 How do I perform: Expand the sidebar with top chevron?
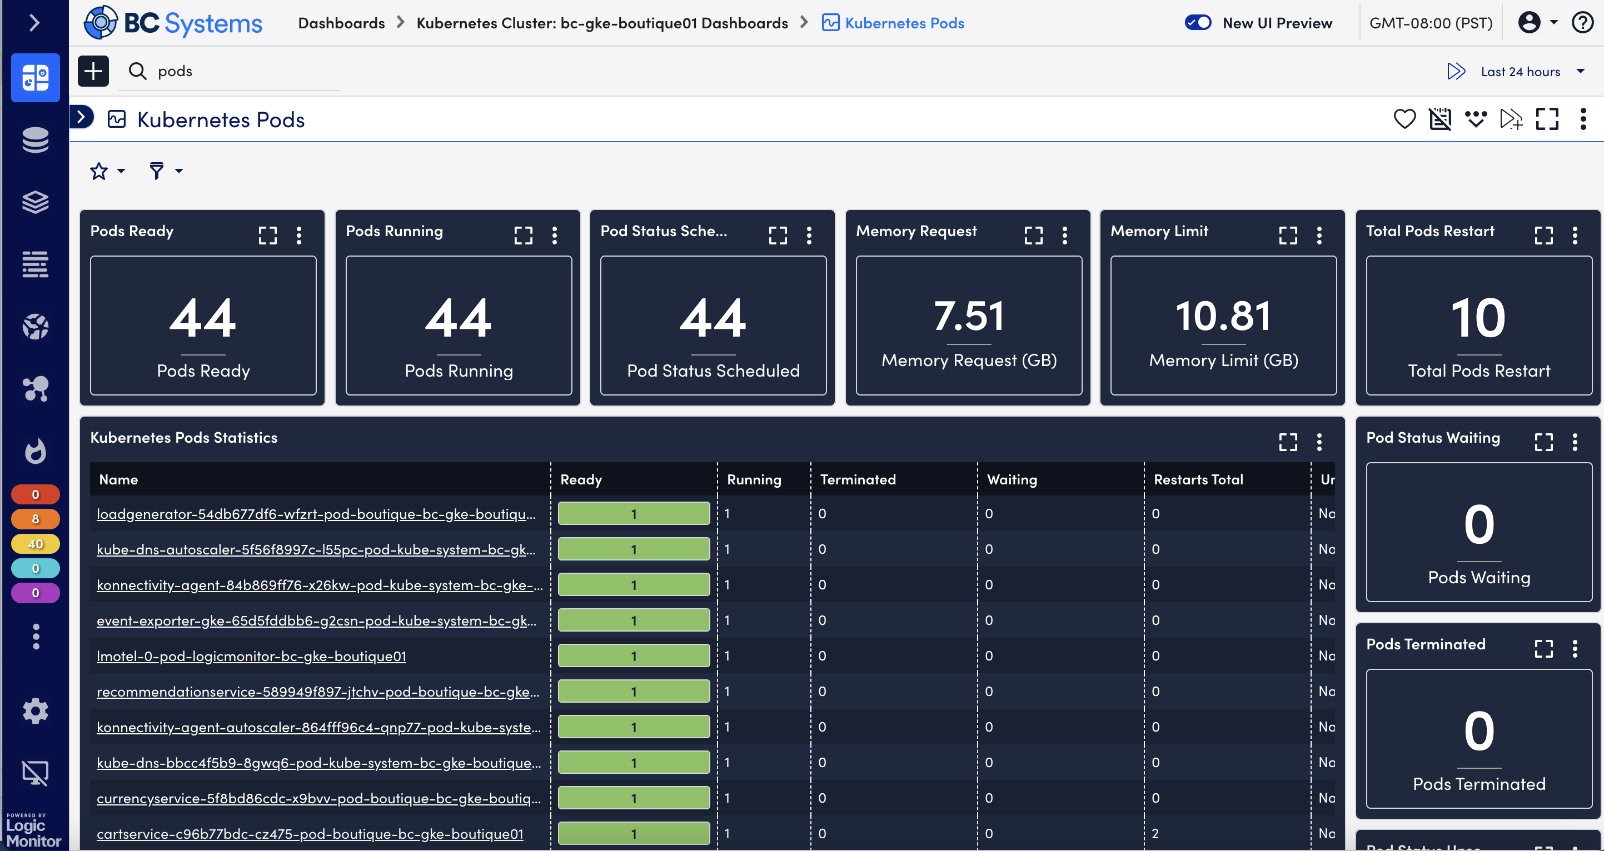(x=34, y=23)
